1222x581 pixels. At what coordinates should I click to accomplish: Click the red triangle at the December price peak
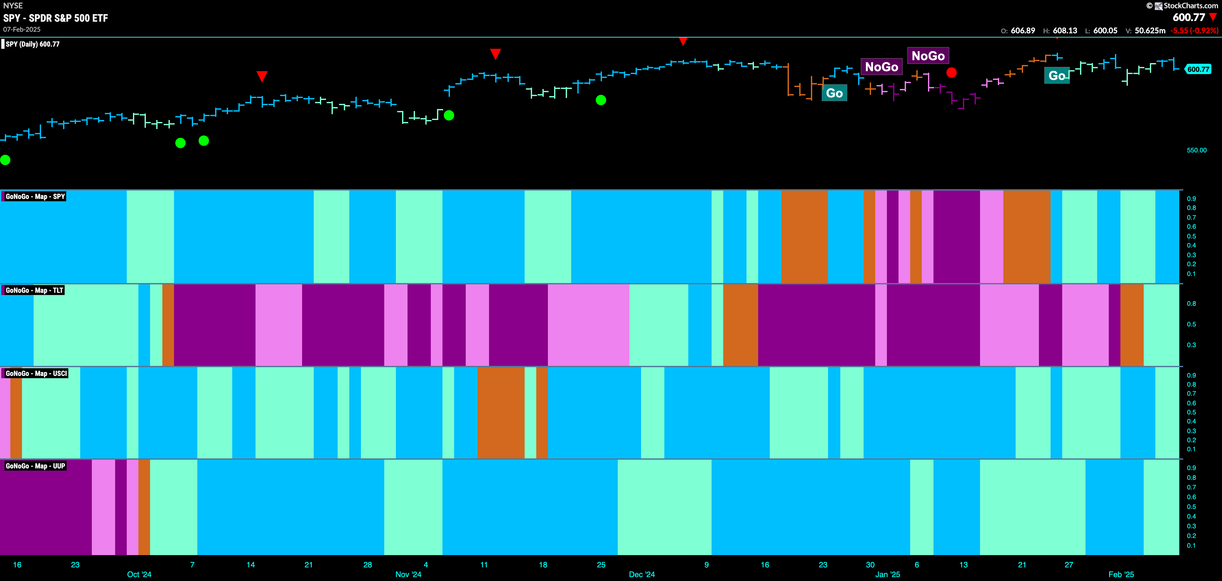pyautogui.click(x=683, y=42)
